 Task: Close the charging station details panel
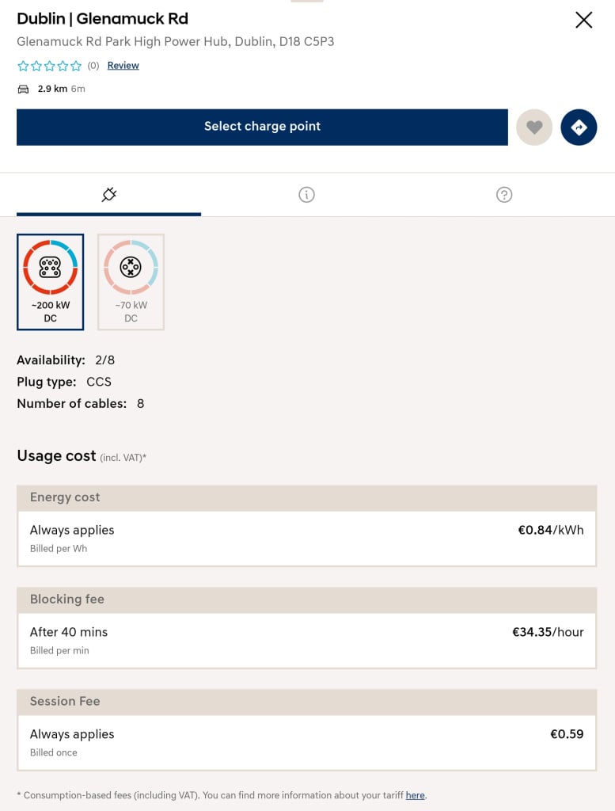tap(583, 20)
